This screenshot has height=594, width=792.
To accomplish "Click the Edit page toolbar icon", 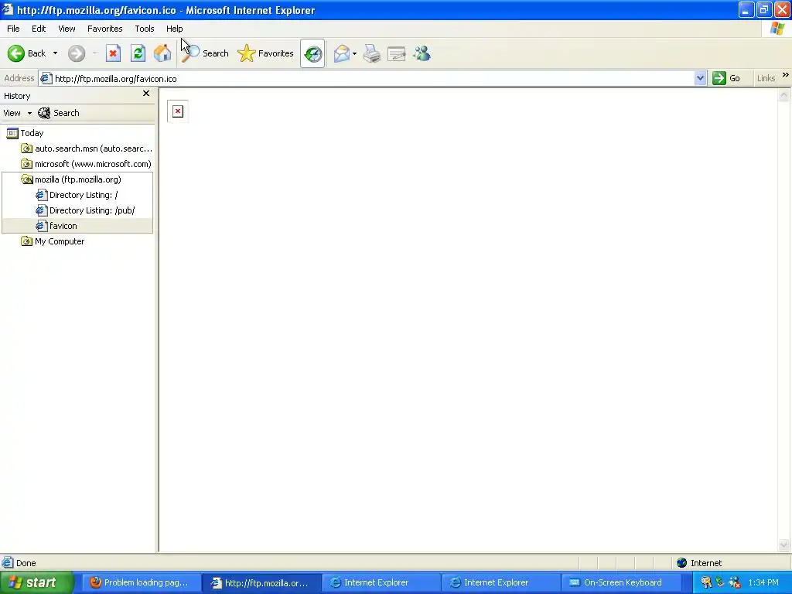I will pos(397,53).
